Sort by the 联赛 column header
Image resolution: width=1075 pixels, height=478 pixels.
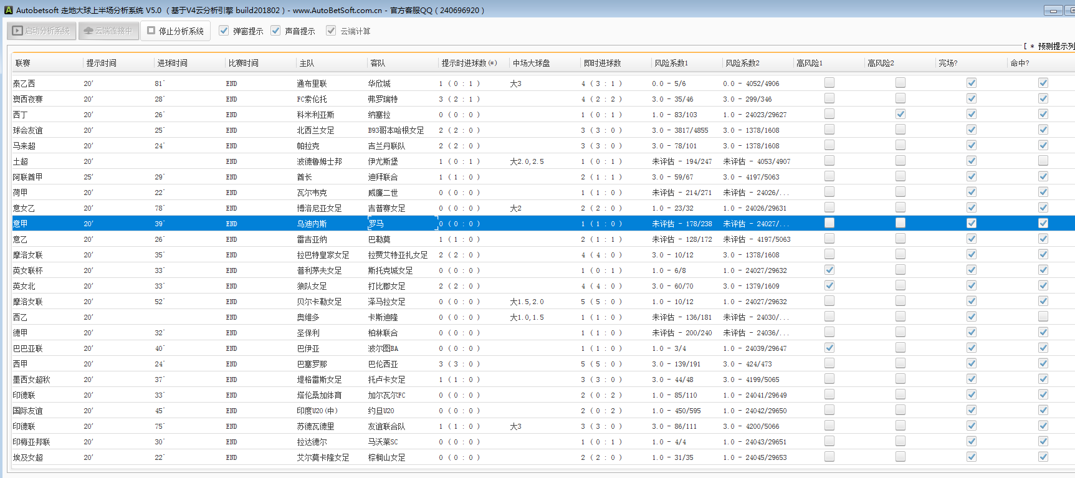[23, 63]
